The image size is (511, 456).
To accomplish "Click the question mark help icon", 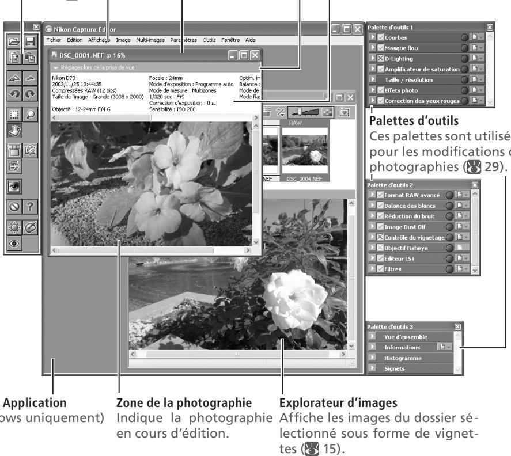I will 31,207.
